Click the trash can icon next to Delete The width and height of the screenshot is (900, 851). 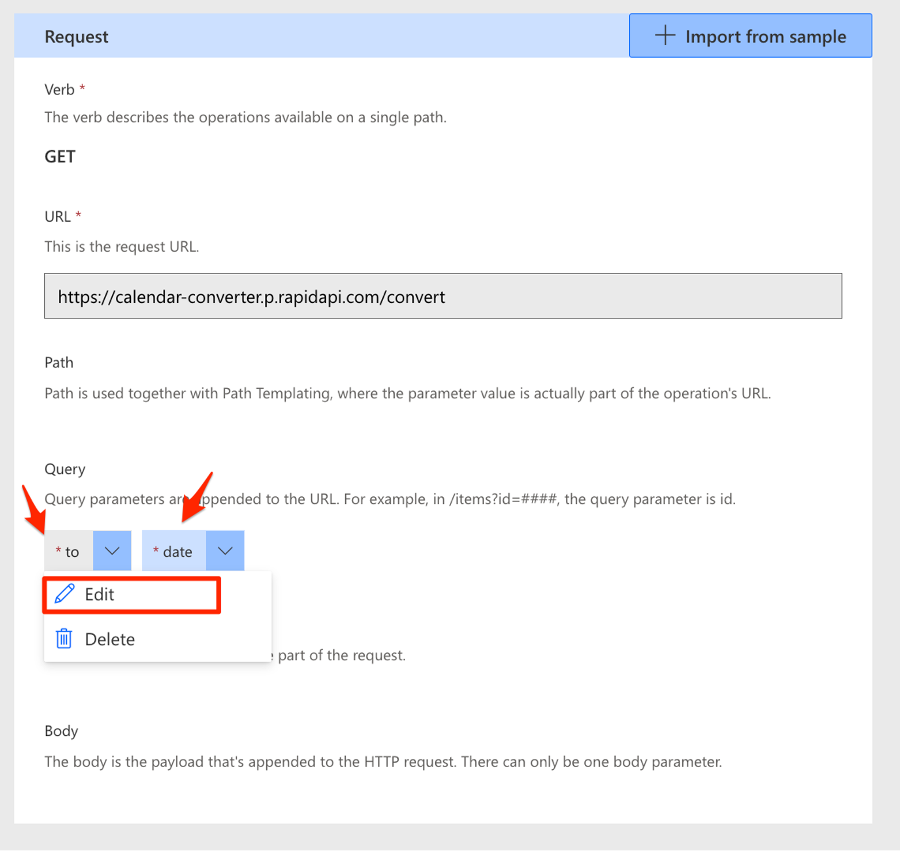pos(63,639)
